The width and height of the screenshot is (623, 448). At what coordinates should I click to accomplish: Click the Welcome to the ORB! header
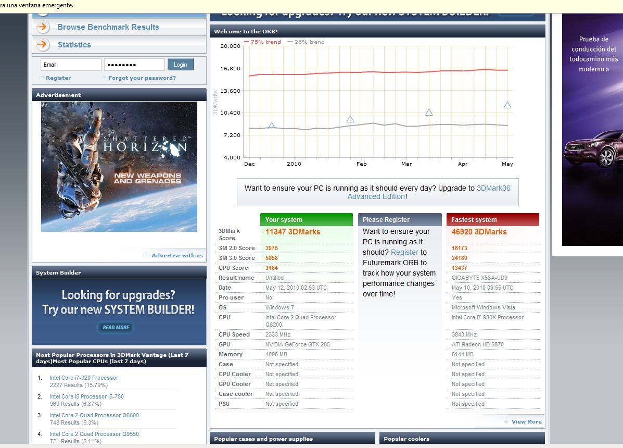pyautogui.click(x=377, y=31)
